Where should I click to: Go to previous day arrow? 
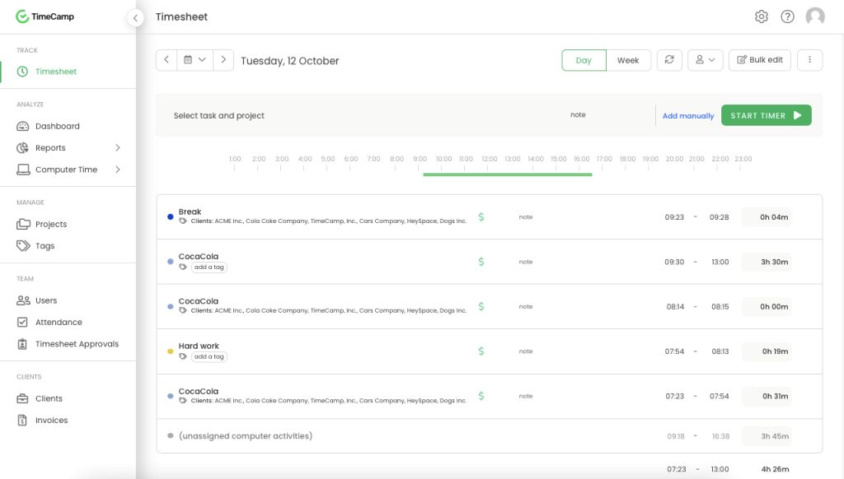[166, 60]
